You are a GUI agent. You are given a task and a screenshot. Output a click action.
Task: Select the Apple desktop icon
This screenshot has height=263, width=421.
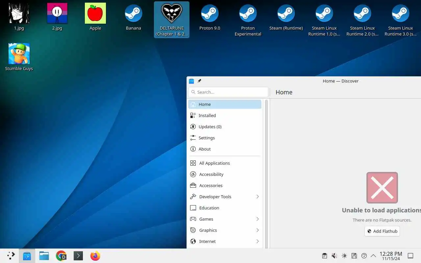[95, 17]
